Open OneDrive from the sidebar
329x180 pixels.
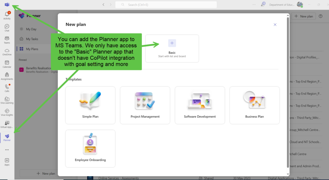pyautogui.click(x=7, y=52)
